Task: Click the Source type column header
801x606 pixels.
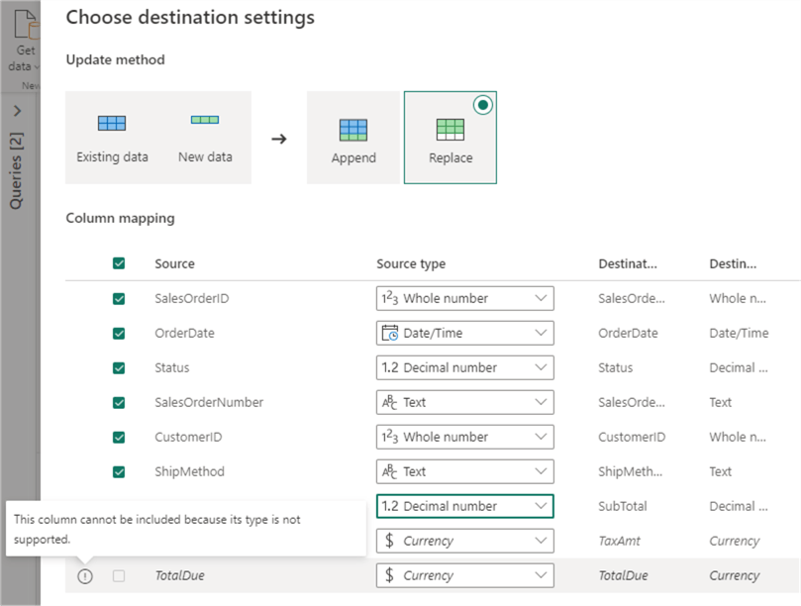Action: pos(411,264)
